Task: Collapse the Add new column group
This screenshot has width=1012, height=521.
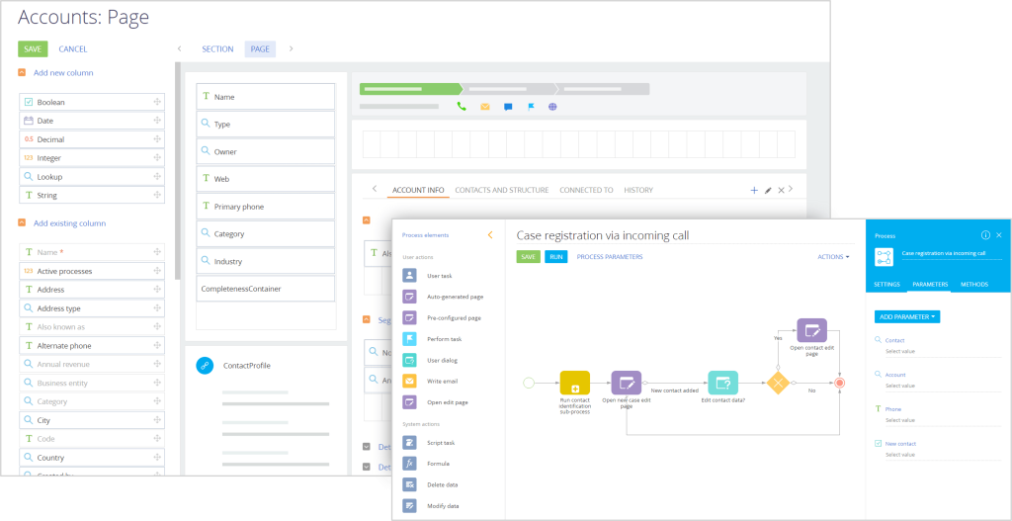Action: [22, 73]
